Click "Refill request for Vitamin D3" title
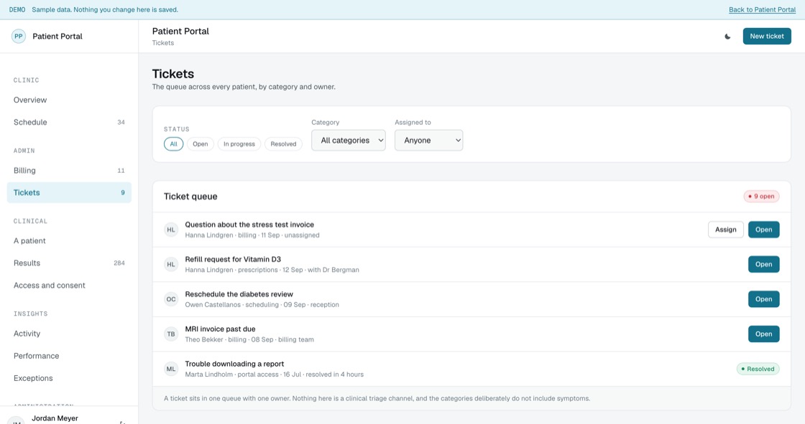805x424 pixels. [233, 260]
